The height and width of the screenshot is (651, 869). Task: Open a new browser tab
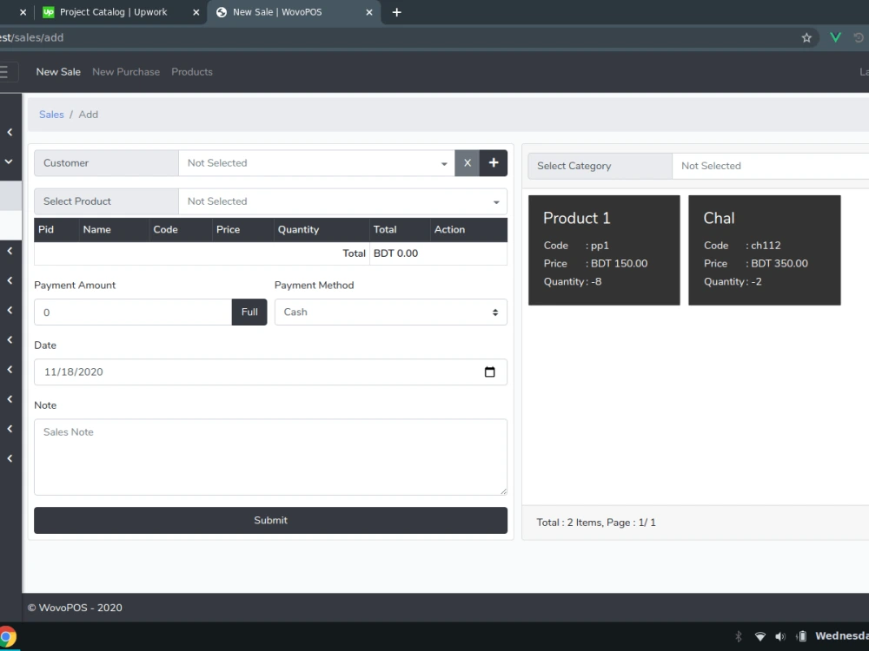(397, 12)
